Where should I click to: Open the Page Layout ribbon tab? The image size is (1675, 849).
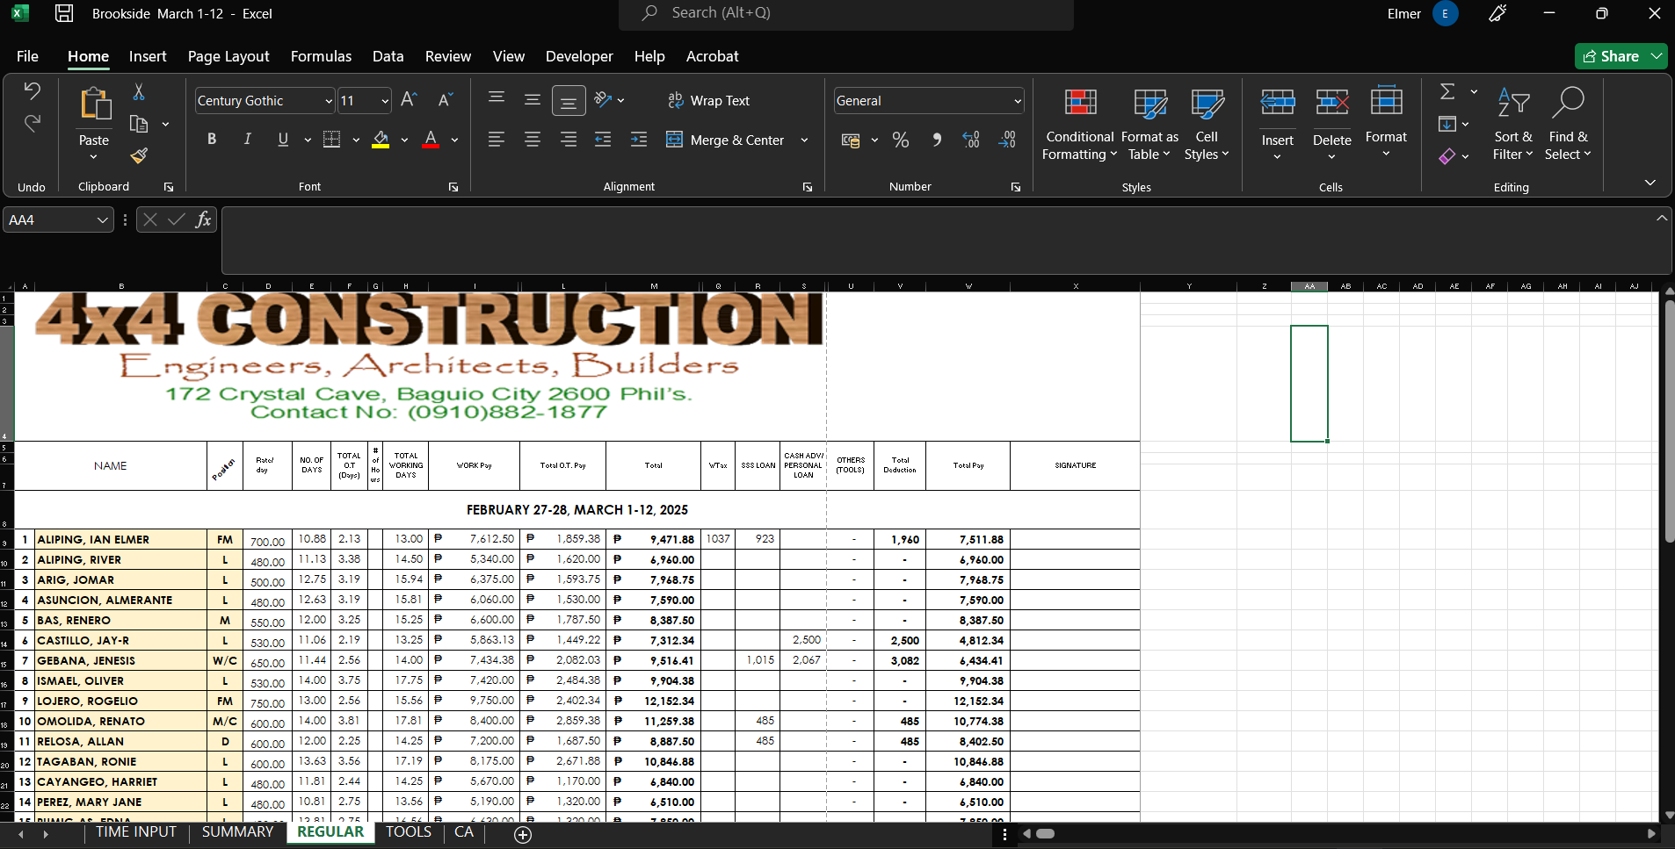(228, 56)
